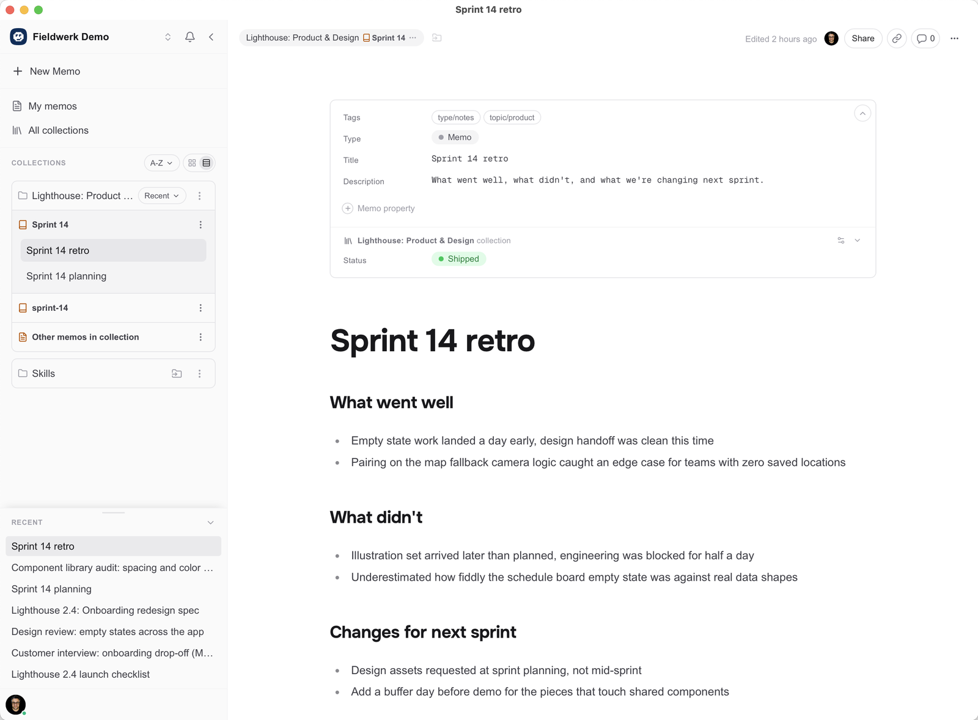Open recent Lighthouse 2.4: Onboarding redesign spec

(x=113, y=611)
